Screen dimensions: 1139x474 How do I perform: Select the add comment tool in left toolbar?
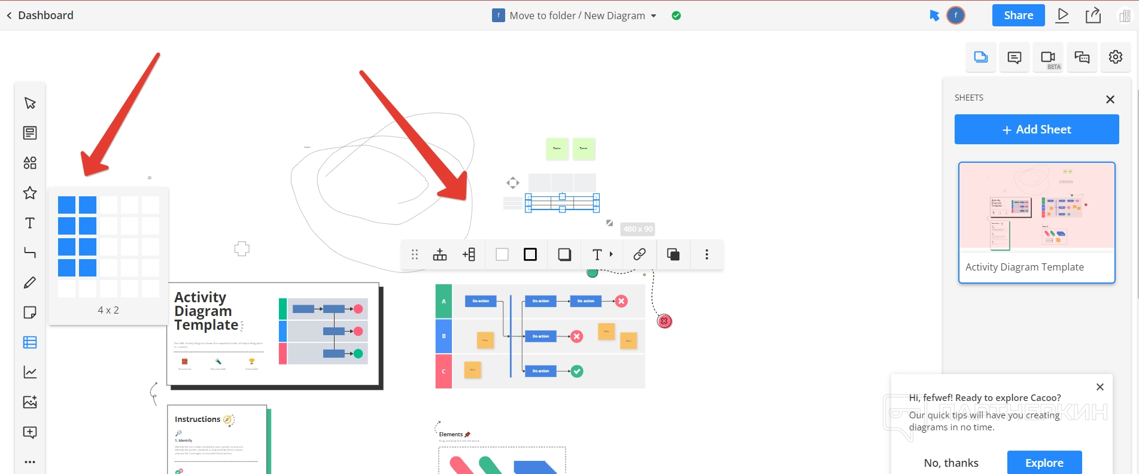(30, 432)
